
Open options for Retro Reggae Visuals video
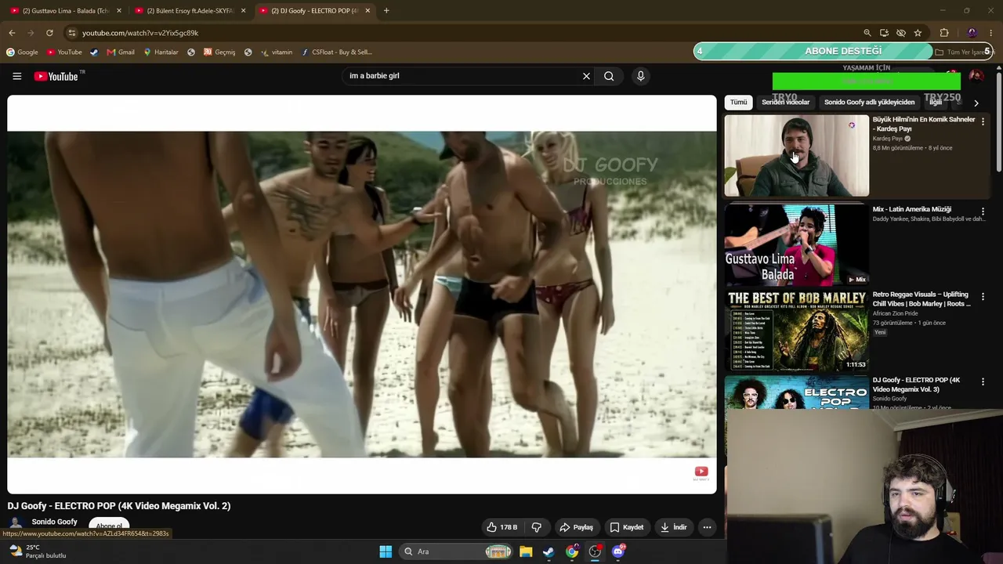pyautogui.click(x=983, y=297)
